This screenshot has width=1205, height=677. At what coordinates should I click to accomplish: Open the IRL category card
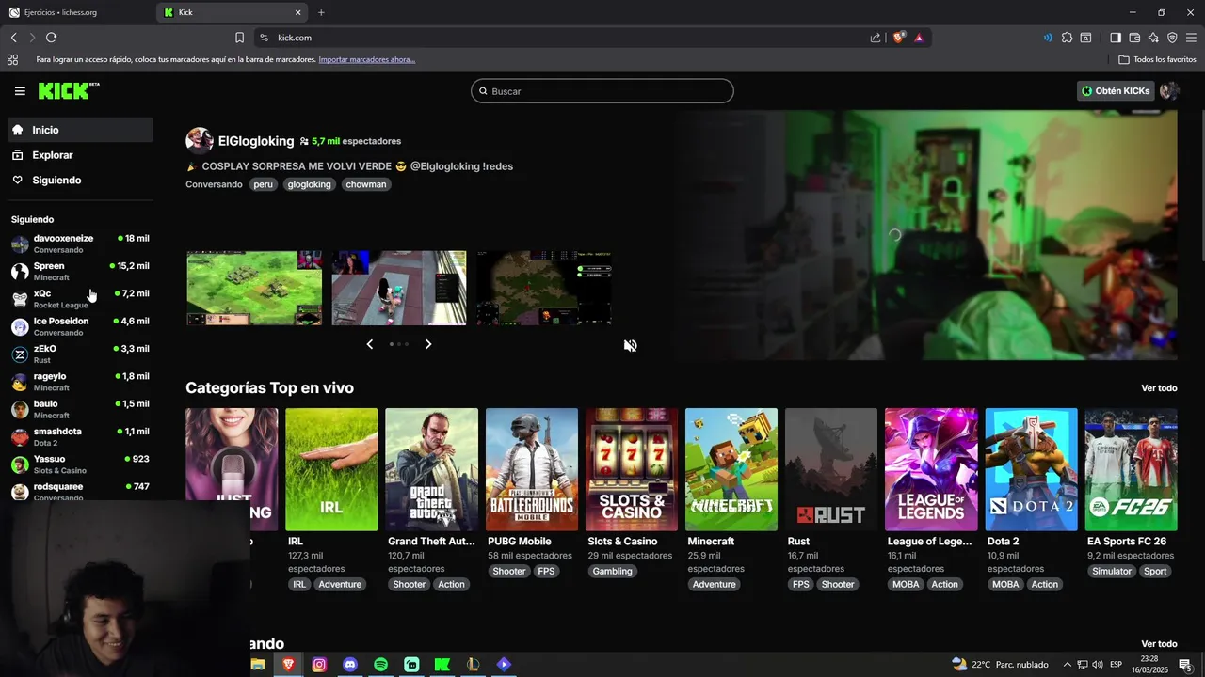(x=331, y=469)
